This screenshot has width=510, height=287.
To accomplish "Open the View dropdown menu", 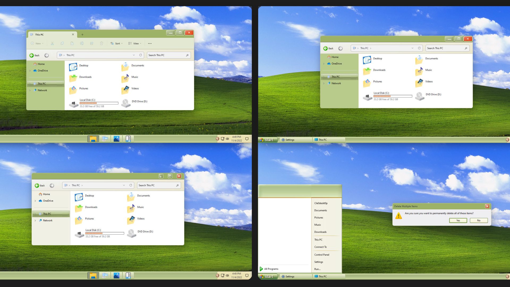I will tap(135, 43).
